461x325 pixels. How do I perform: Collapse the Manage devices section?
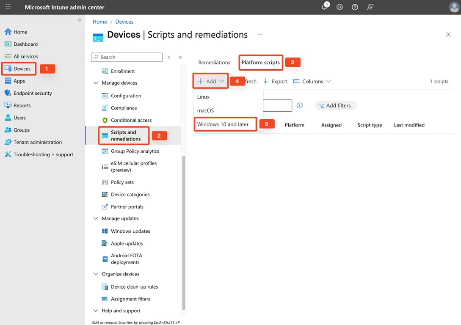tap(96, 83)
